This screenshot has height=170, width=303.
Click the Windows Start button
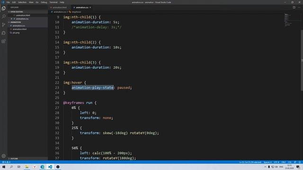coord(4,167)
